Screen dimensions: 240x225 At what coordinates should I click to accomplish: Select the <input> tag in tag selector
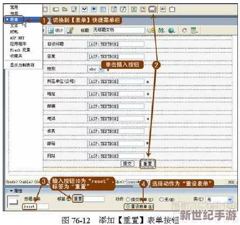[133, 182]
